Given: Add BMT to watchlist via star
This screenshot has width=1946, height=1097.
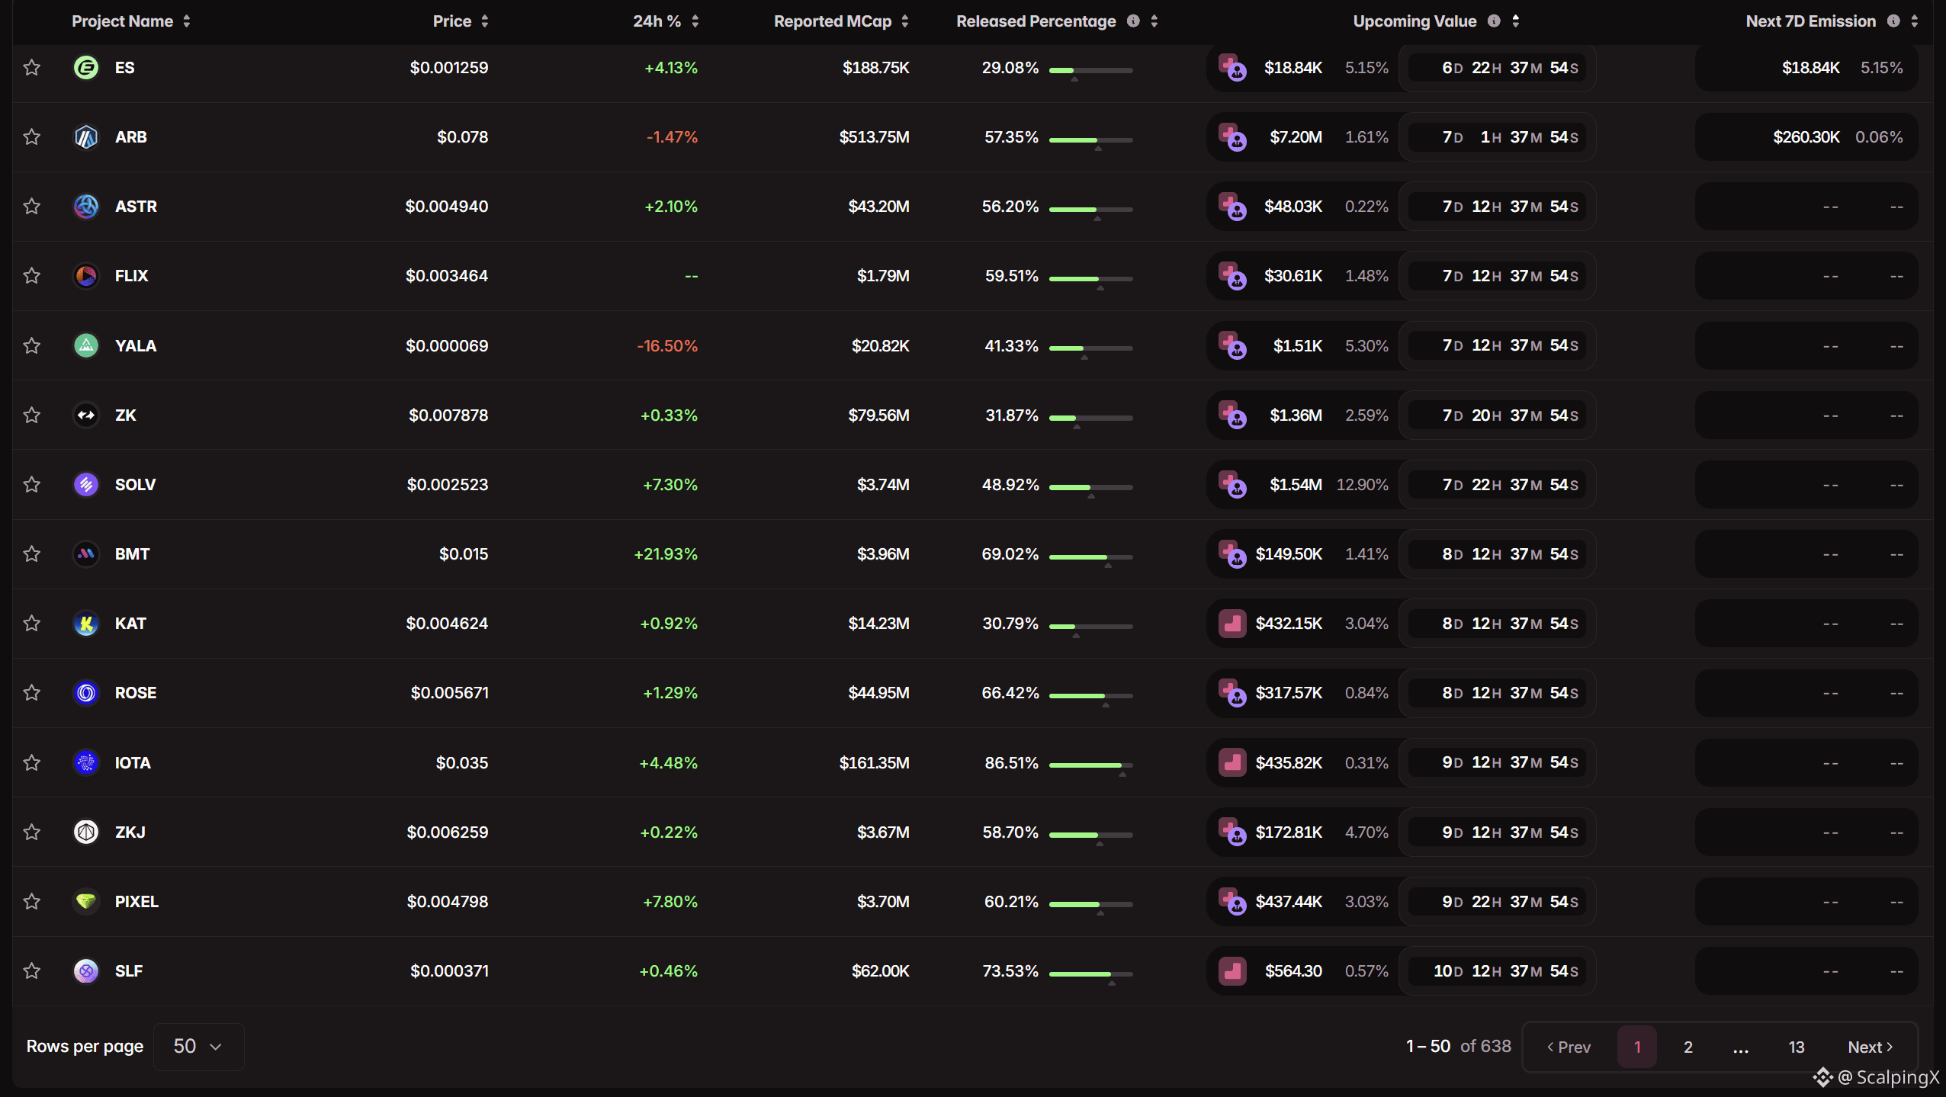Looking at the screenshot, I should 31,554.
